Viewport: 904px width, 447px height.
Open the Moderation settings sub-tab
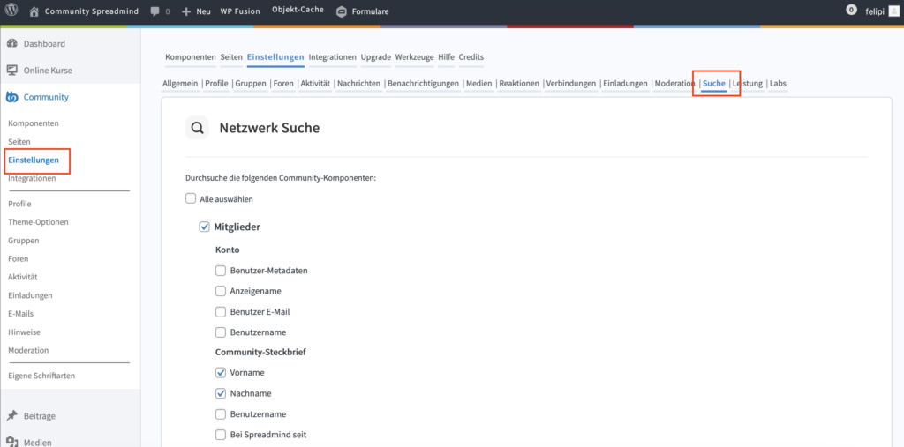[674, 83]
